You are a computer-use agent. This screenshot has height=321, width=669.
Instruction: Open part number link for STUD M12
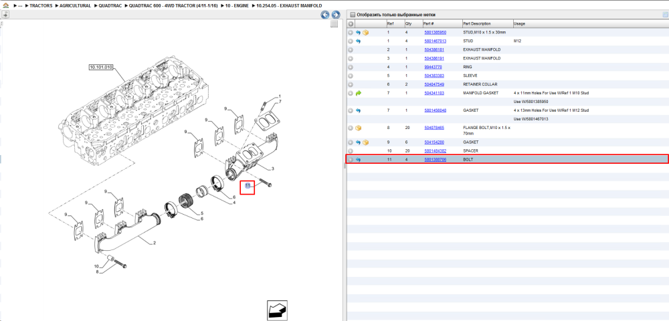pyautogui.click(x=436, y=41)
